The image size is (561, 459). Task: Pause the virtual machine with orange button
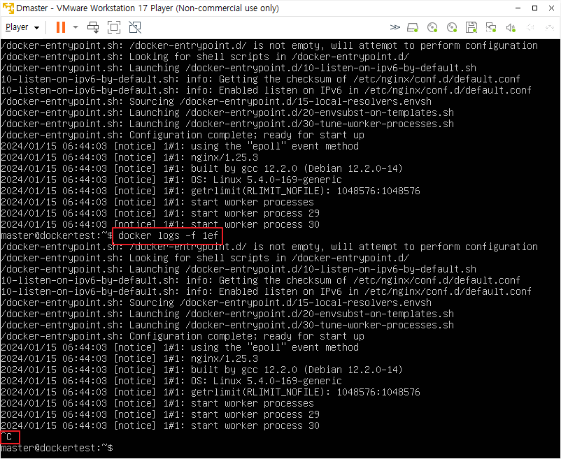click(61, 27)
